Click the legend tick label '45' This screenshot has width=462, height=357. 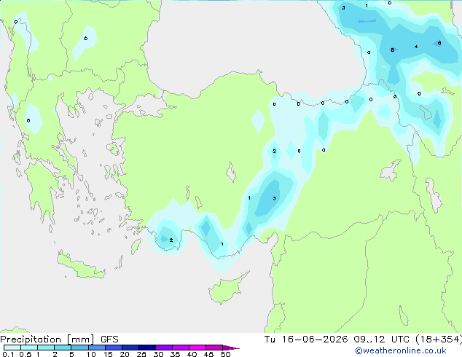click(208, 354)
